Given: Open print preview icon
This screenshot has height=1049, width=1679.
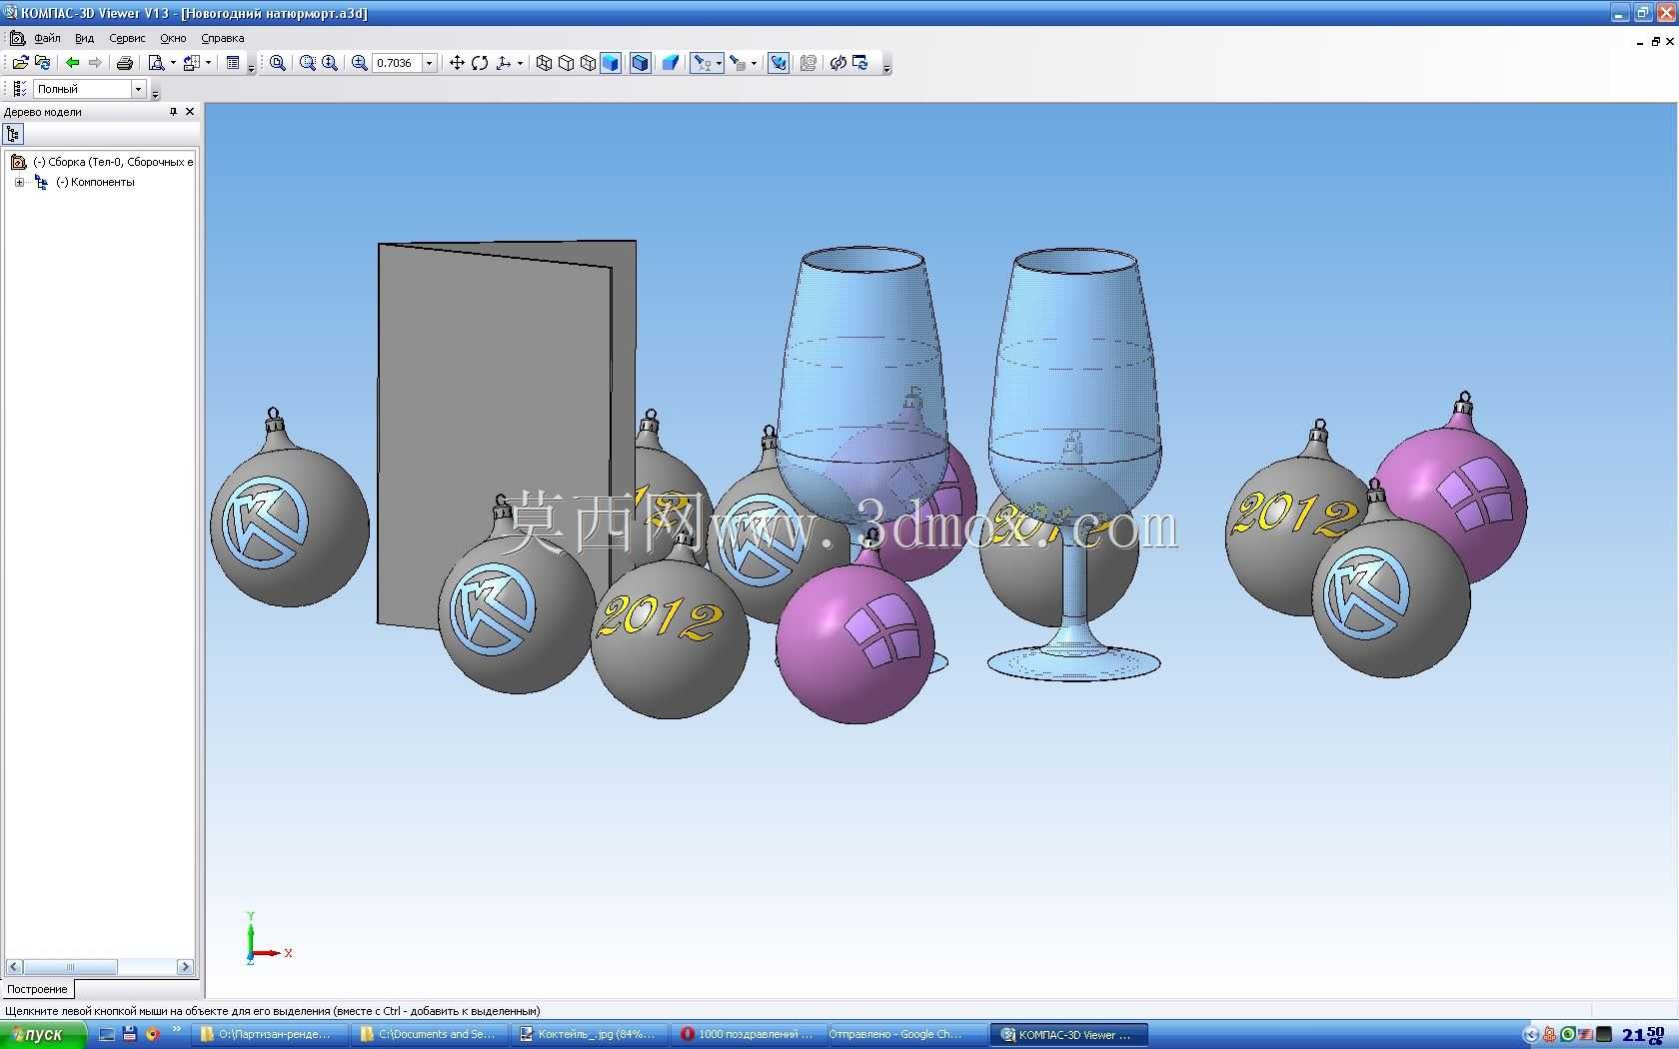Looking at the screenshot, I should click(x=156, y=63).
